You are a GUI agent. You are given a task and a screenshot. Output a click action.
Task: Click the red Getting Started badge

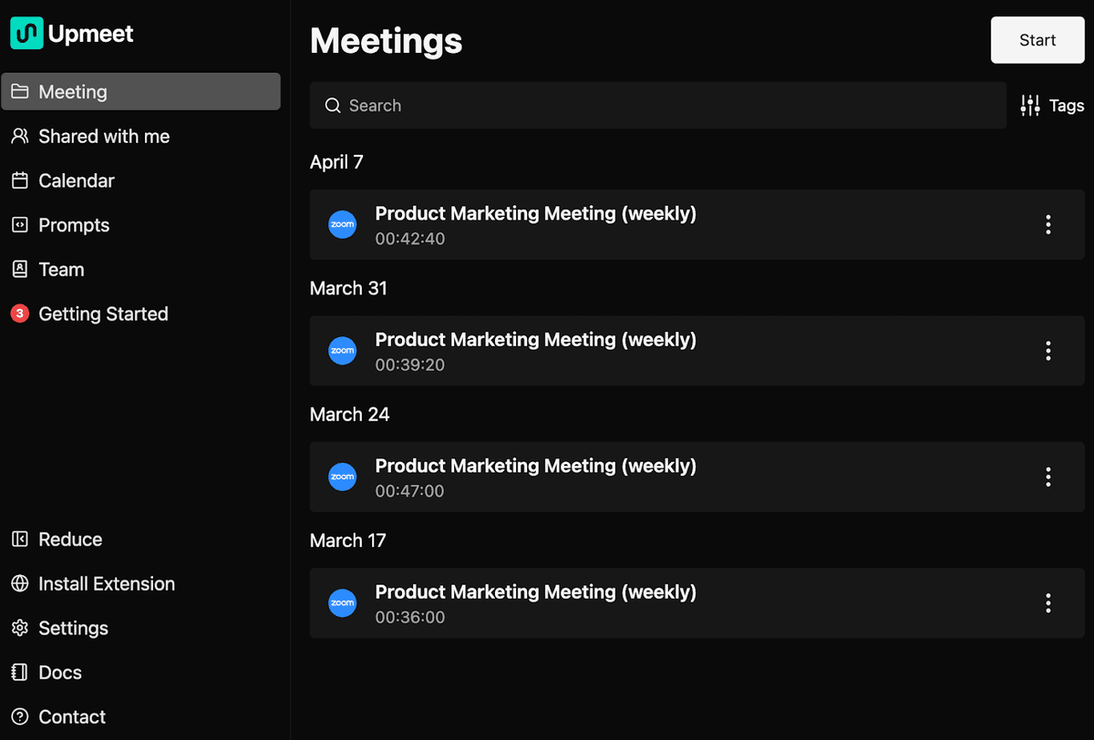coord(19,313)
